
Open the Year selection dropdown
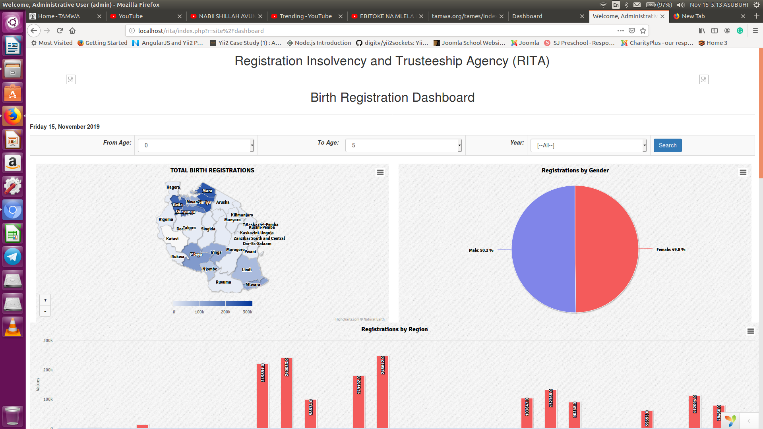tap(589, 145)
